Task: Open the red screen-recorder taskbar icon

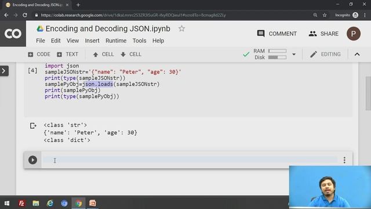Action: pos(93,203)
